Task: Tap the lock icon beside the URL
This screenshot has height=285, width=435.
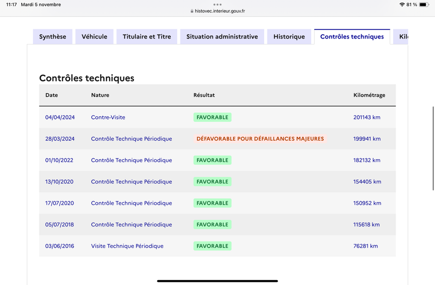Action: point(192,11)
